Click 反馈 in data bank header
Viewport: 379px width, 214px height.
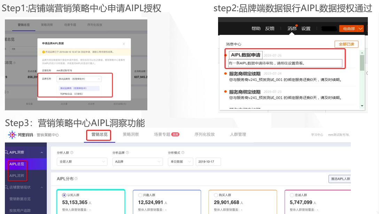pyautogui.click(x=270, y=29)
